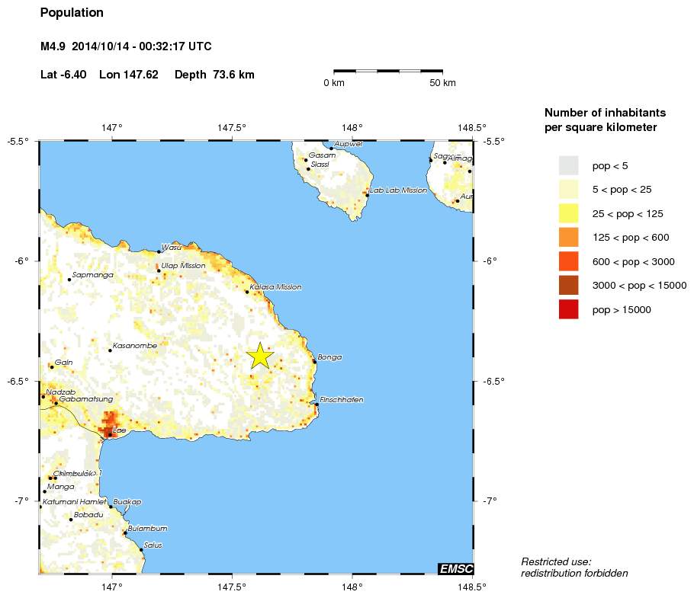The image size is (694, 598).
Task: Click the Bonga town marker
Action: (314, 362)
